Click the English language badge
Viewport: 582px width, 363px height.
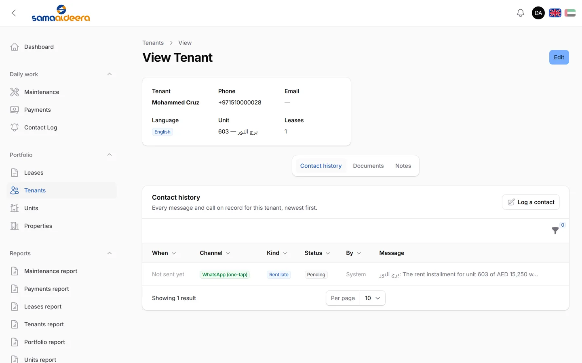[162, 132]
